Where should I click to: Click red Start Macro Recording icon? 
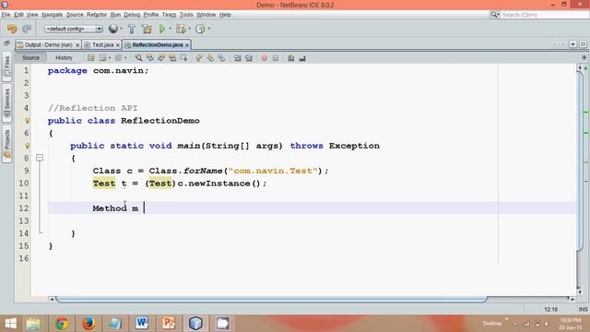[265, 58]
